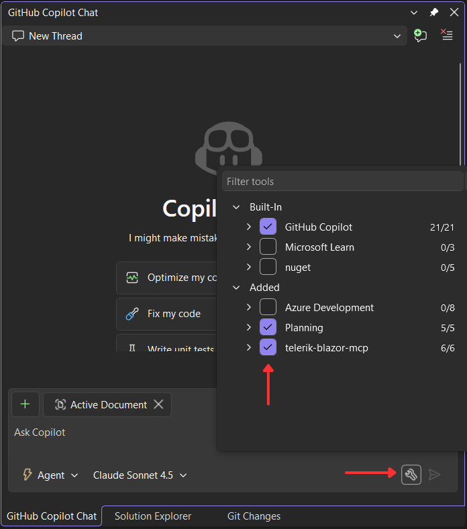Click the Write unit tests suggestion
Screen dimensions: 467x529
[x=167, y=343]
